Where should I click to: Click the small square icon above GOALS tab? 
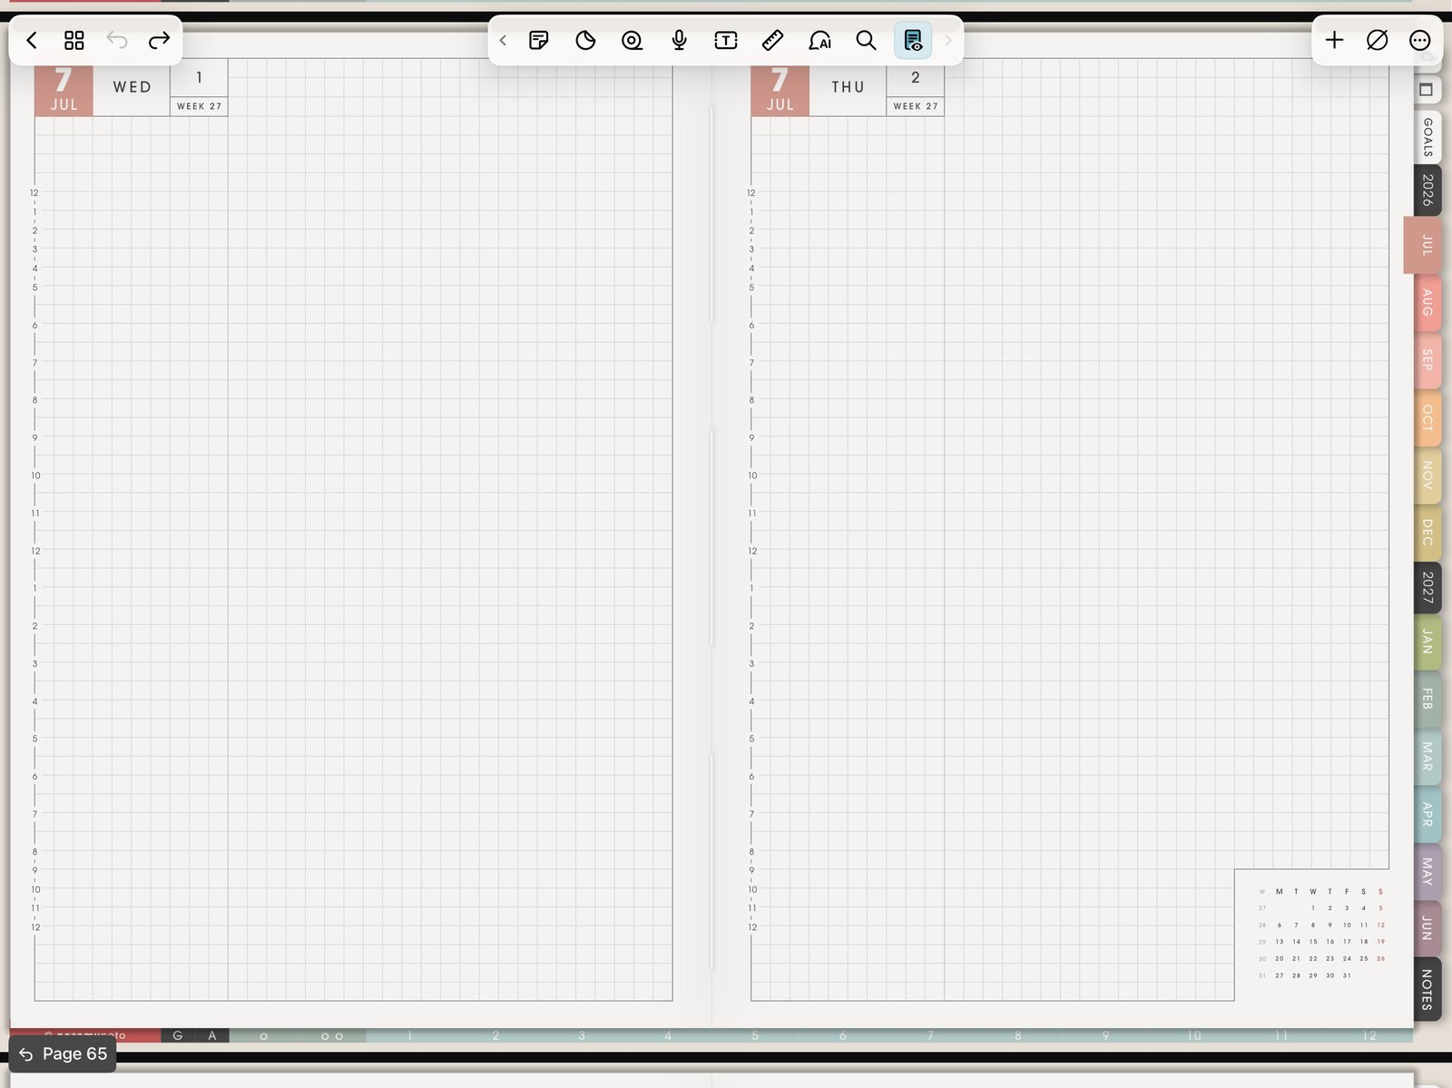[x=1426, y=89]
